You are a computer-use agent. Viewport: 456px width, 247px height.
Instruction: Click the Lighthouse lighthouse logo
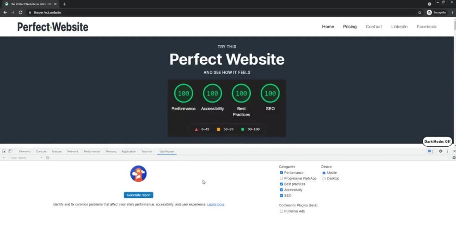point(139,174)
